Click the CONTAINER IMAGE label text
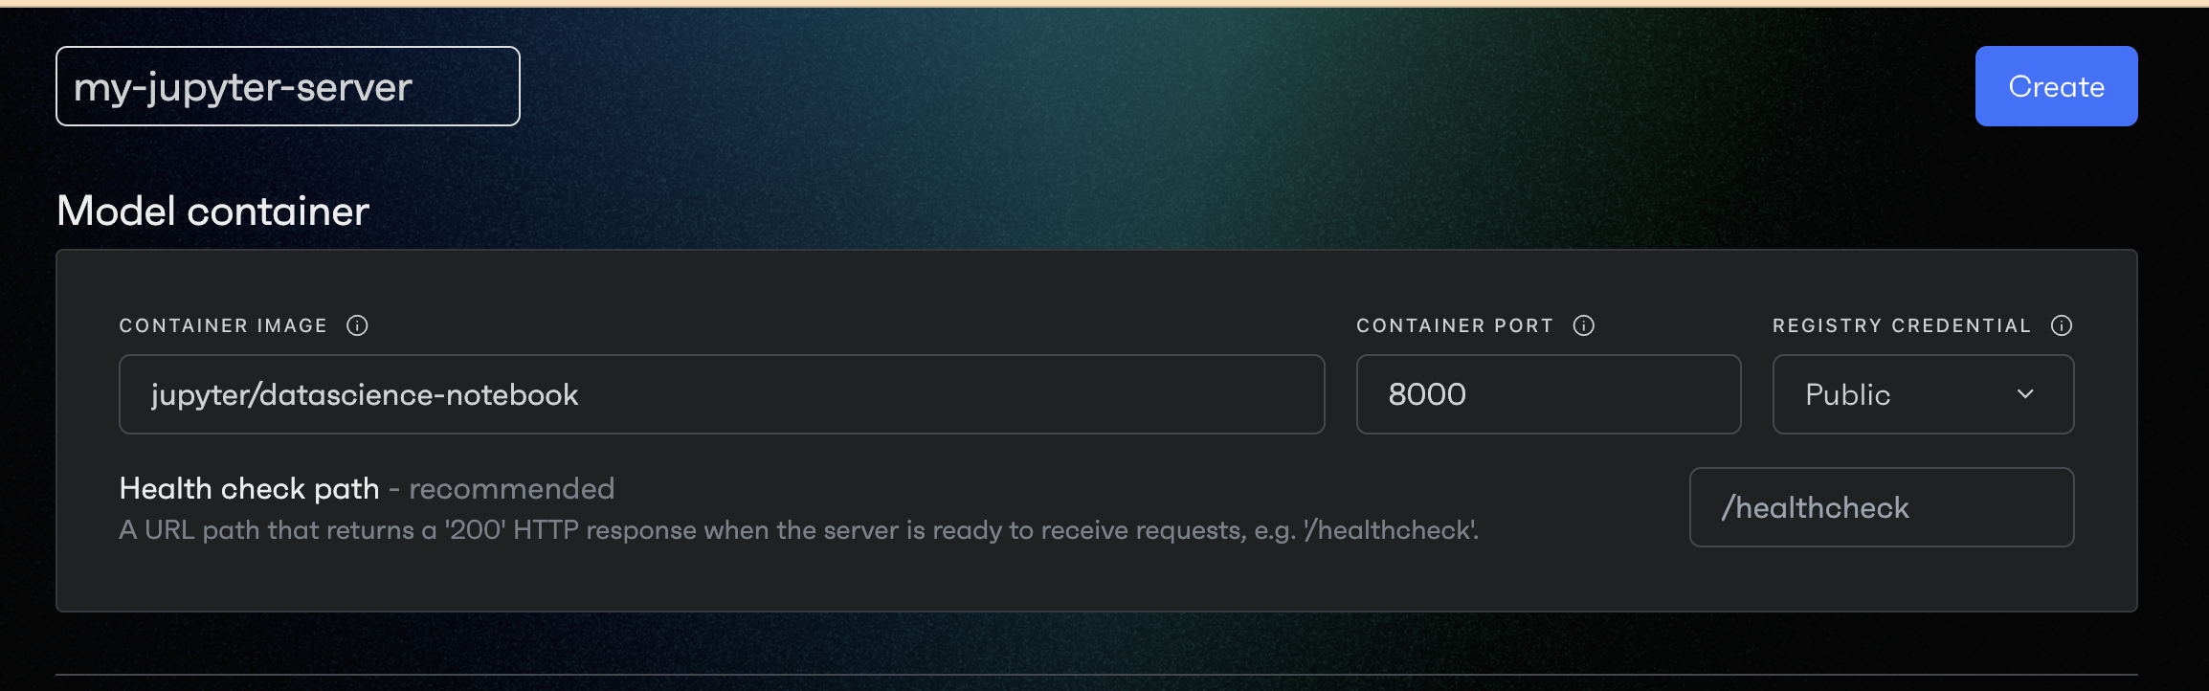 [x=223, y=325]
